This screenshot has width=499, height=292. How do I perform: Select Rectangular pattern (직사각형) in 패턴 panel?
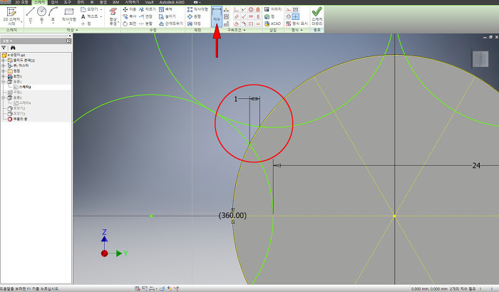pyautogui.click(x=197, y=9)
